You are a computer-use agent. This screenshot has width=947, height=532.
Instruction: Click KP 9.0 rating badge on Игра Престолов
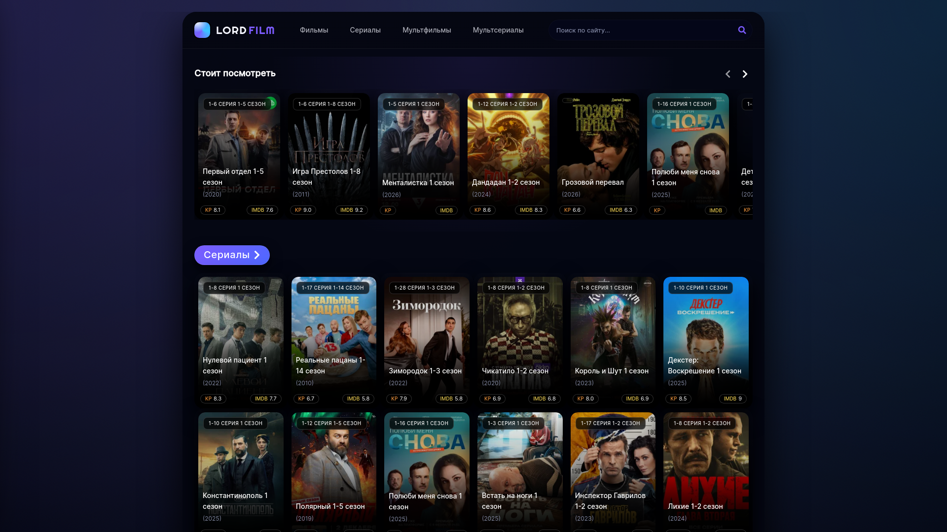pos(303,210)
